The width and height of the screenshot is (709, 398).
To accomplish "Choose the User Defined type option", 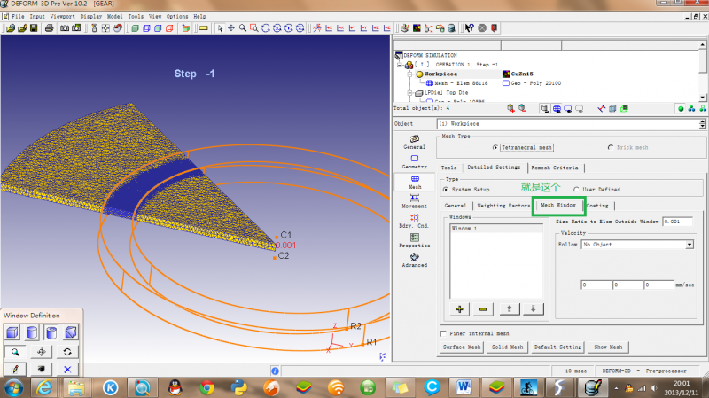I will 576,189.
